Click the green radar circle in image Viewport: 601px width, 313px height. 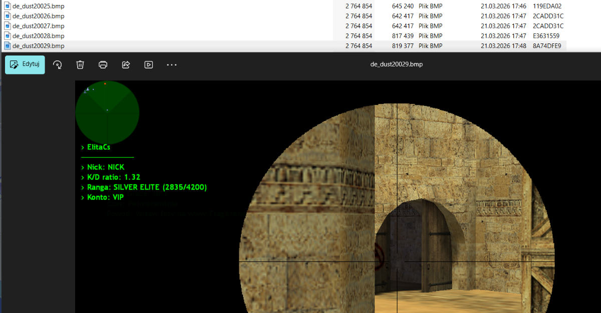(107, 112)
